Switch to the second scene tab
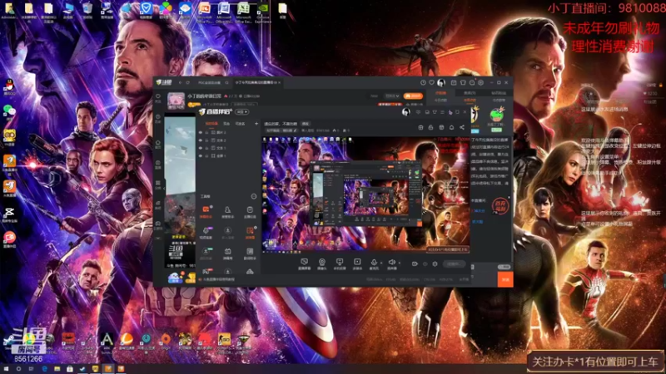666x374 pixels. [226, 123]
